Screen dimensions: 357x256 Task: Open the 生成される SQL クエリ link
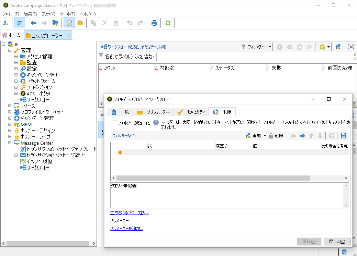click(129, 213)
